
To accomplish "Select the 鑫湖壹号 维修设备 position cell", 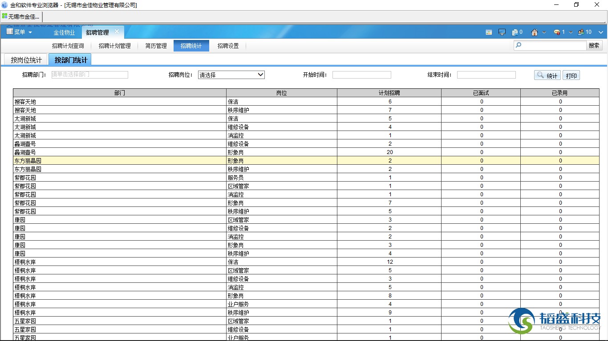I will [282, 144].
